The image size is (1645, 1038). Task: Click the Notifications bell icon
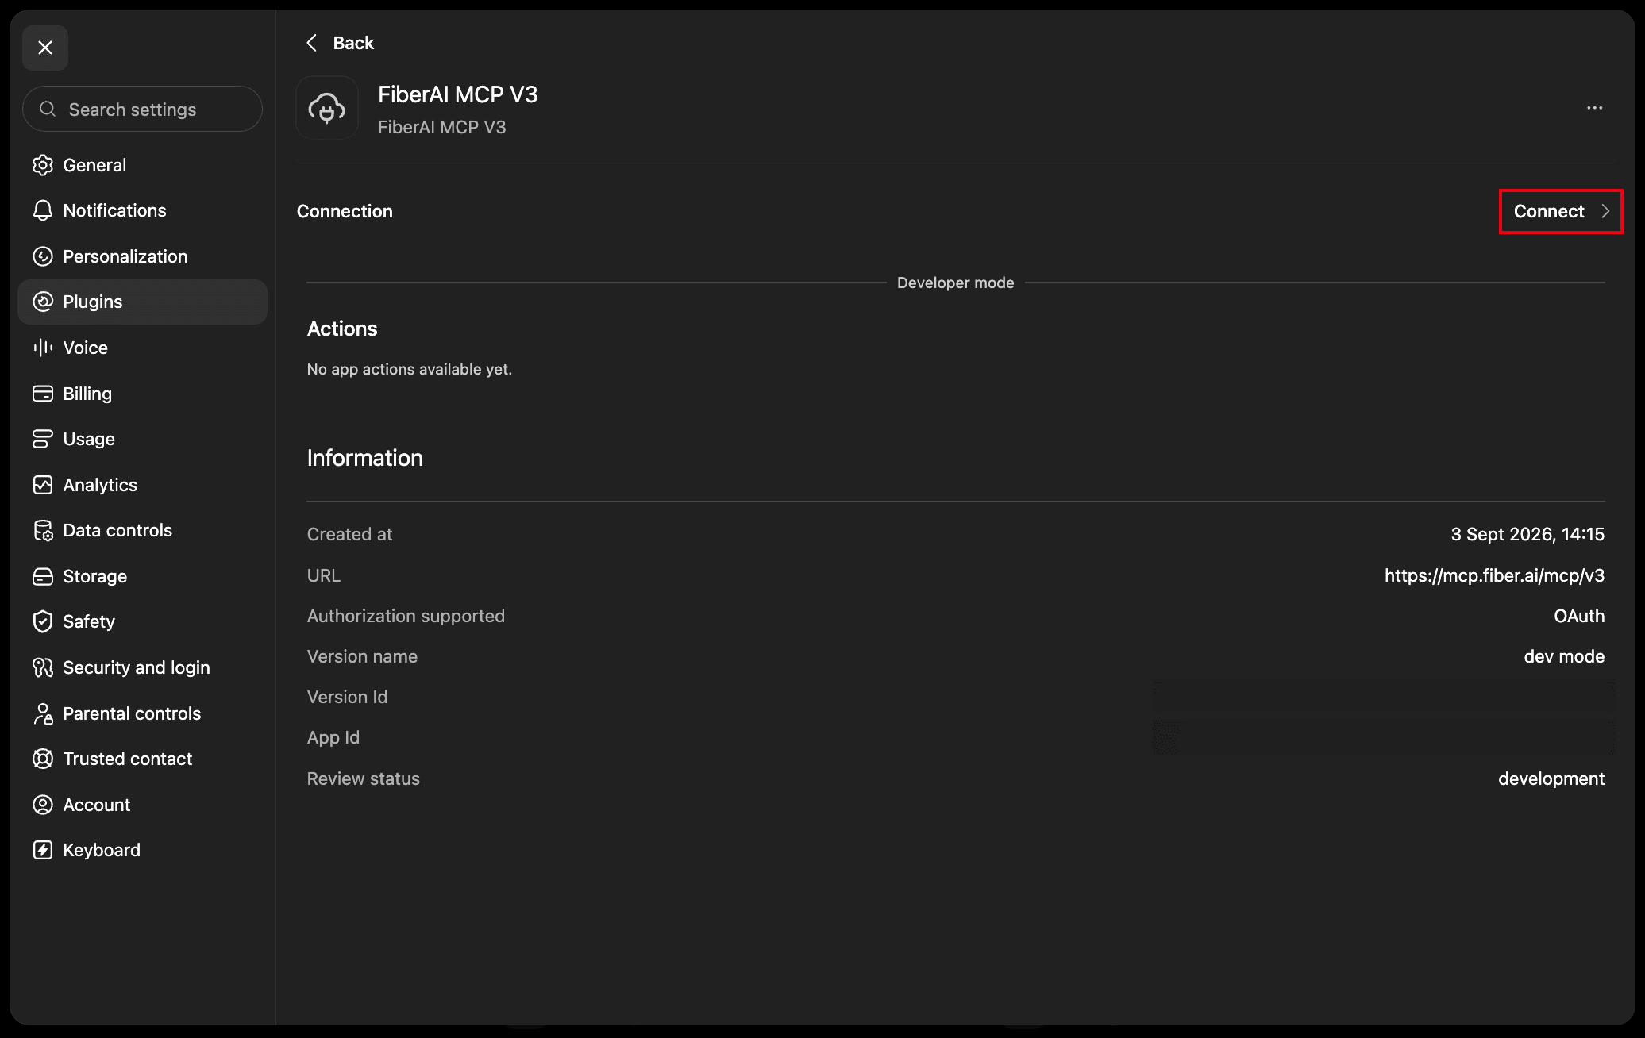pos(43,210)
